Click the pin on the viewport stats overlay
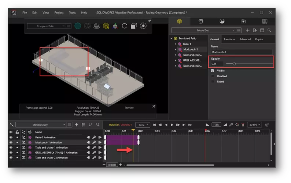The image size is (291, 183). click(154, 106)
